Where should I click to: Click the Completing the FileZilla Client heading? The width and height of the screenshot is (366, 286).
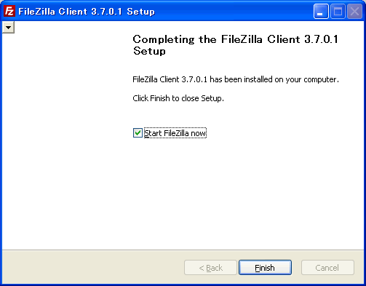(x=235, y=39)
